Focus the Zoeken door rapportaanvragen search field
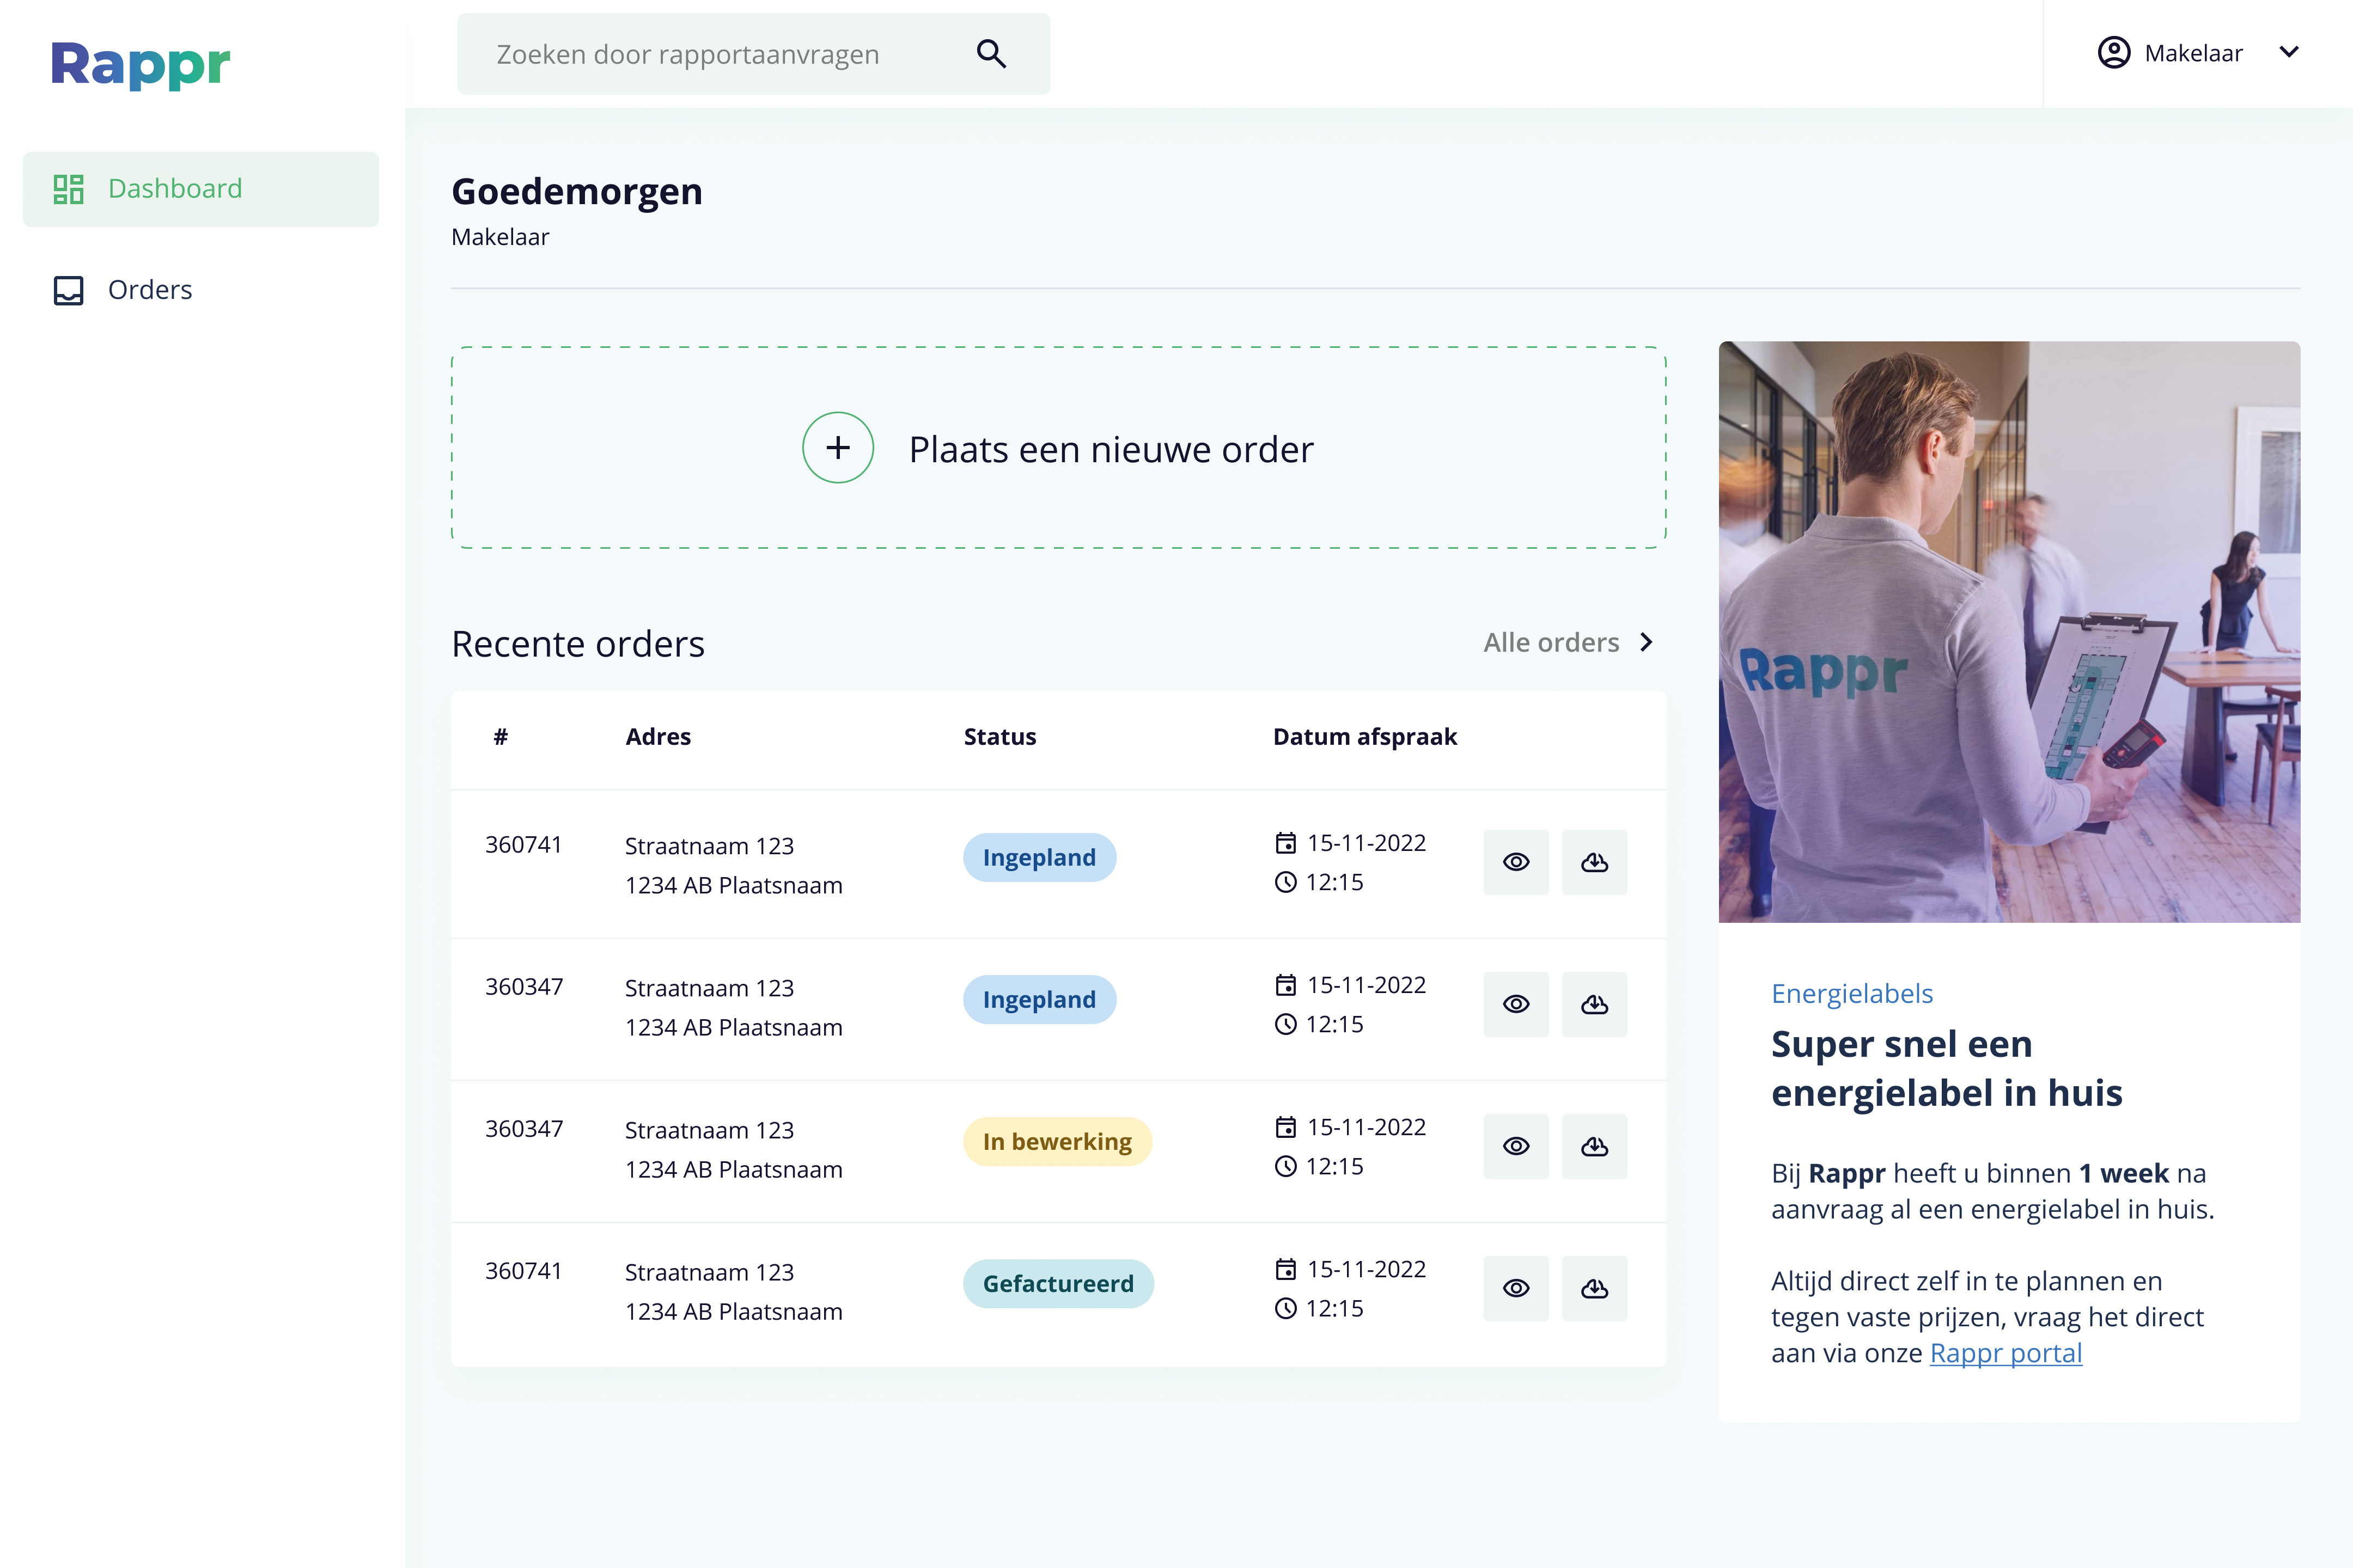Viewport: 2353px width, 1568px height. point(753,54)
